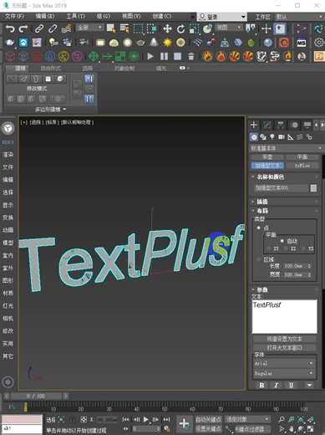
Task: Open the 编辑(E) menu
Action: tap(45, 16)
